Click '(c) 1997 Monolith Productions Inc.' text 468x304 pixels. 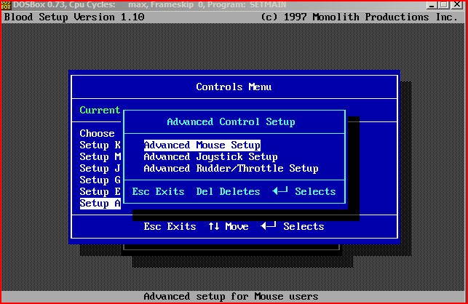(x=359, y=17)
